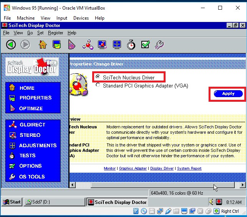Open the Graphics Adapter link
Viewport: 247px width, 217px height.
point(133,168)
